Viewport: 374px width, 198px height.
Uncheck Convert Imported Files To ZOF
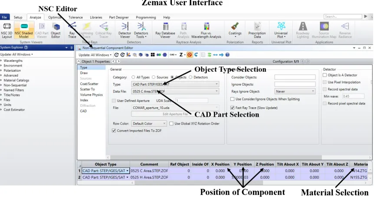coord(114,131)
